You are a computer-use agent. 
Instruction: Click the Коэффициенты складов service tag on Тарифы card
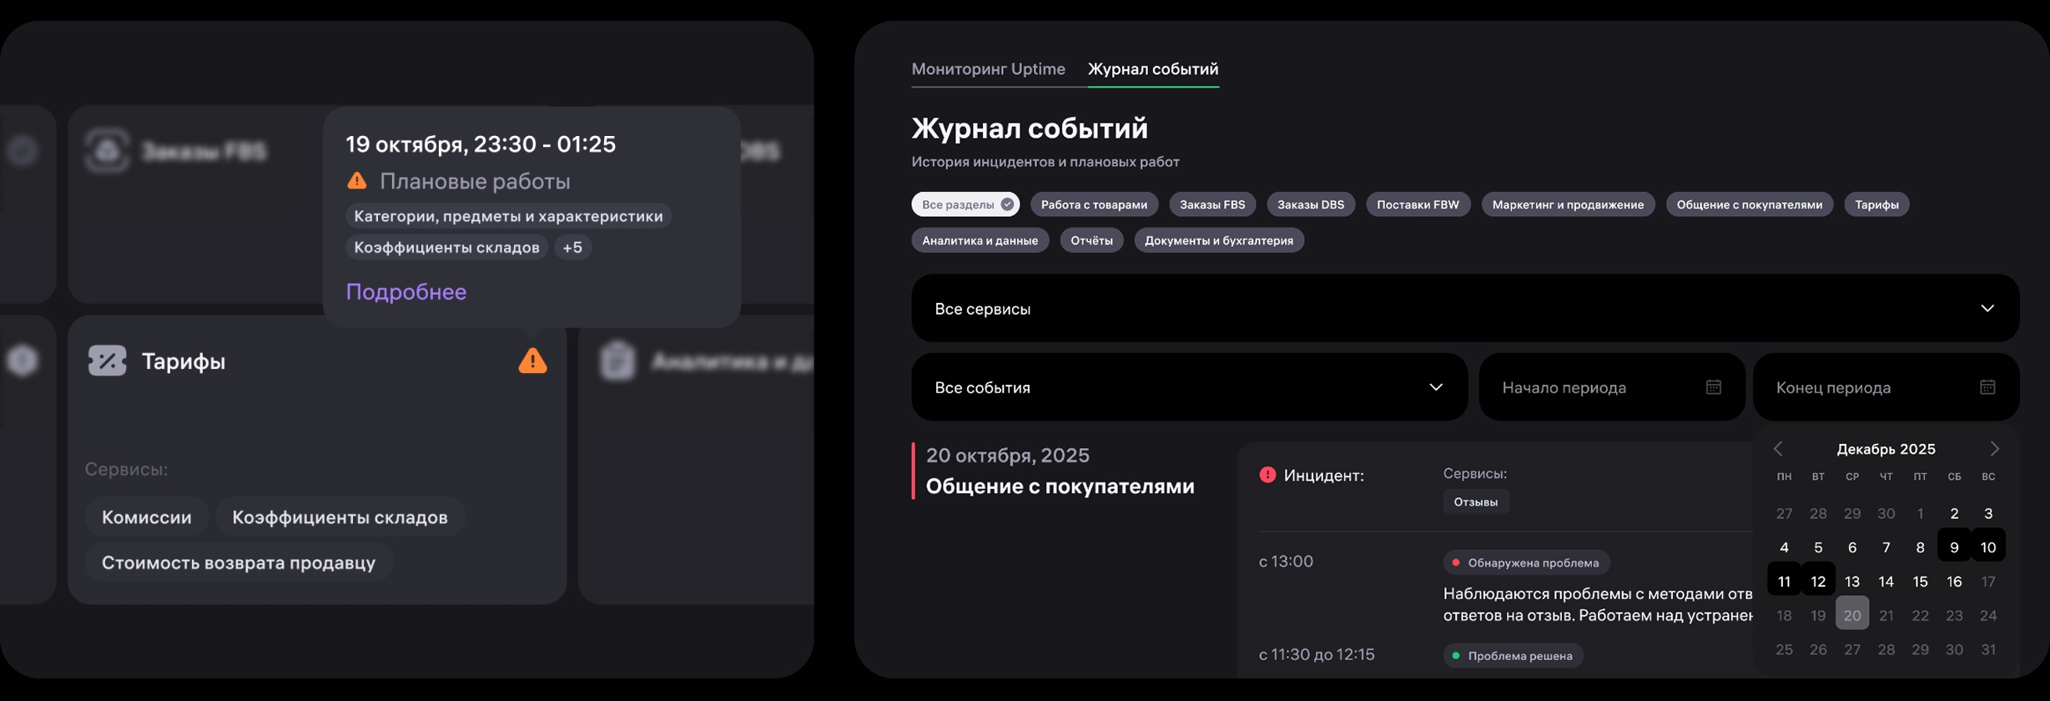340,517
